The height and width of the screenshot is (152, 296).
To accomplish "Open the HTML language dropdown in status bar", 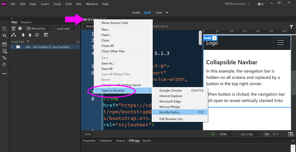I will point(227,134).
